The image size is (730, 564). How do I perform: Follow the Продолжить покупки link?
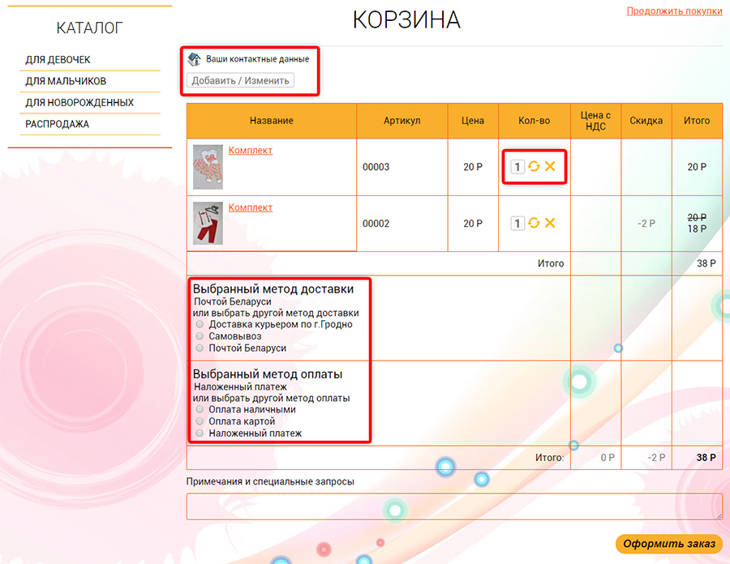point(674,11)
